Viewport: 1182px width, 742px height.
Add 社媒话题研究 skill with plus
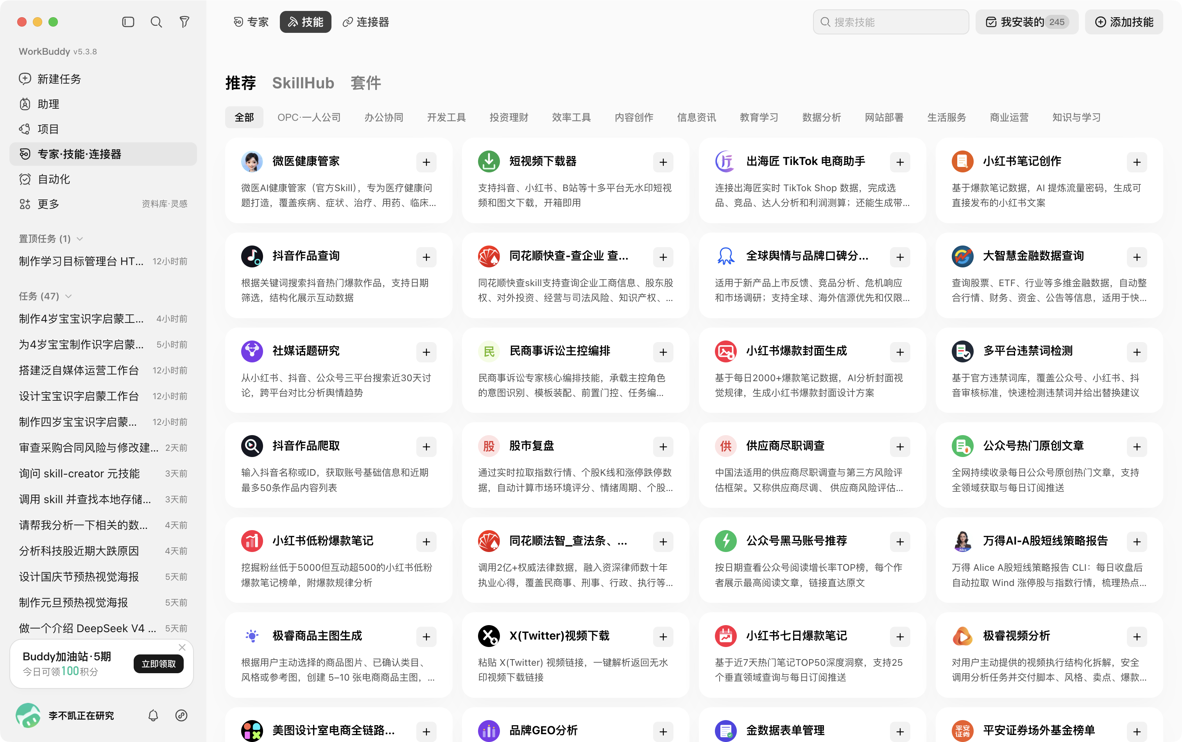click(x=426, y=352)
